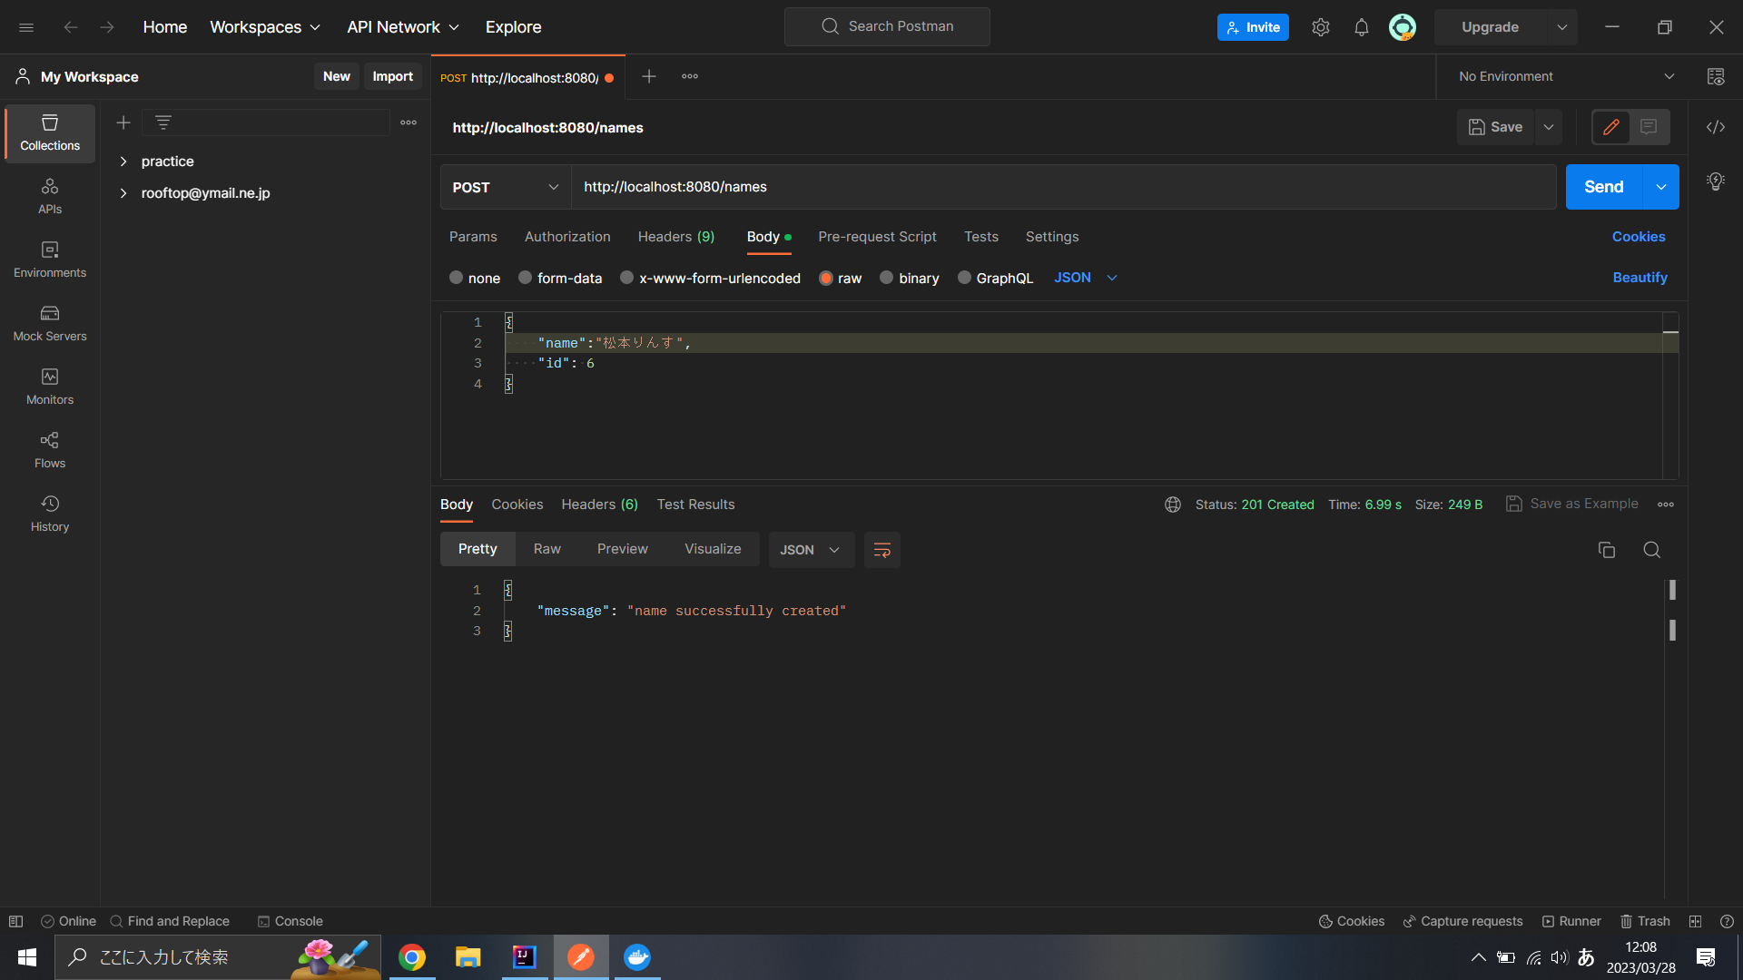Image resolution: width=1743 pixels, height=980 pixels.
Task: Expand the practice collection
Action: coord(123,162)
